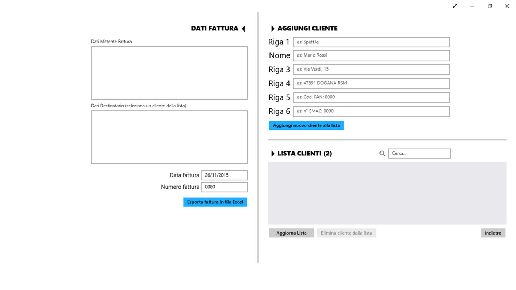Click into the Riga 4 field
The width and height of the screenshot is (516, 290).
coord(371,83)
